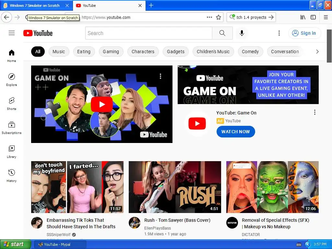Select the Conversation filter chip
332x249 pixels.
(285, 52)
